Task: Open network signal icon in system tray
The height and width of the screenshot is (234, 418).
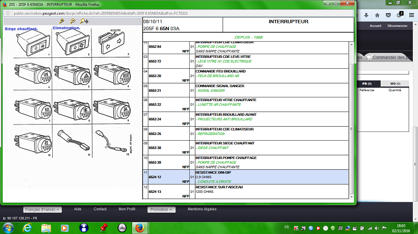Action: tap(370, 228)
